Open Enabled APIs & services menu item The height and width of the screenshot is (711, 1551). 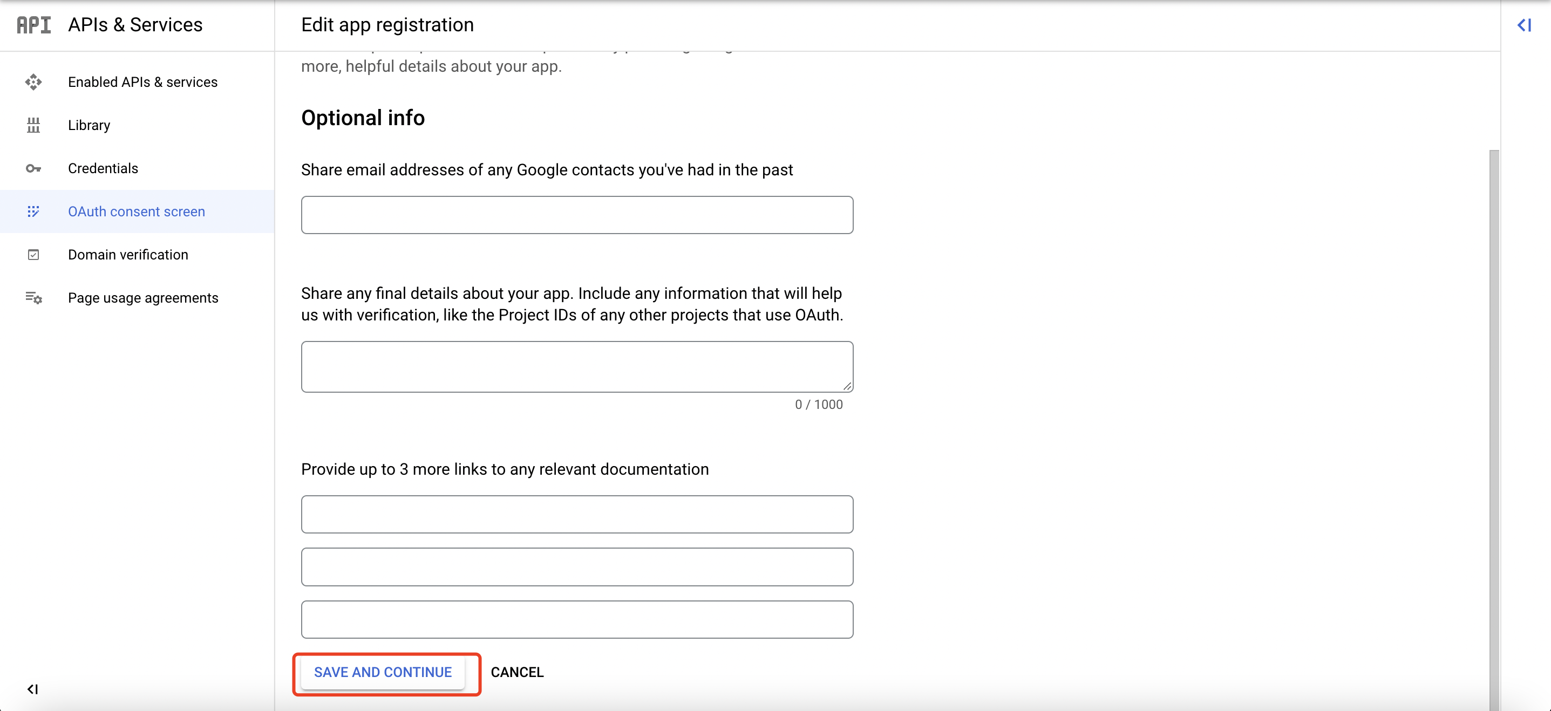point(142,82)
